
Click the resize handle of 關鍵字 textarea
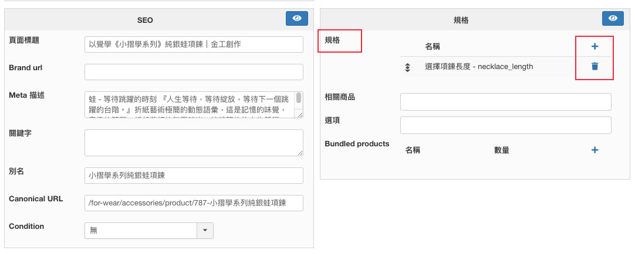(x=300, y=153)
